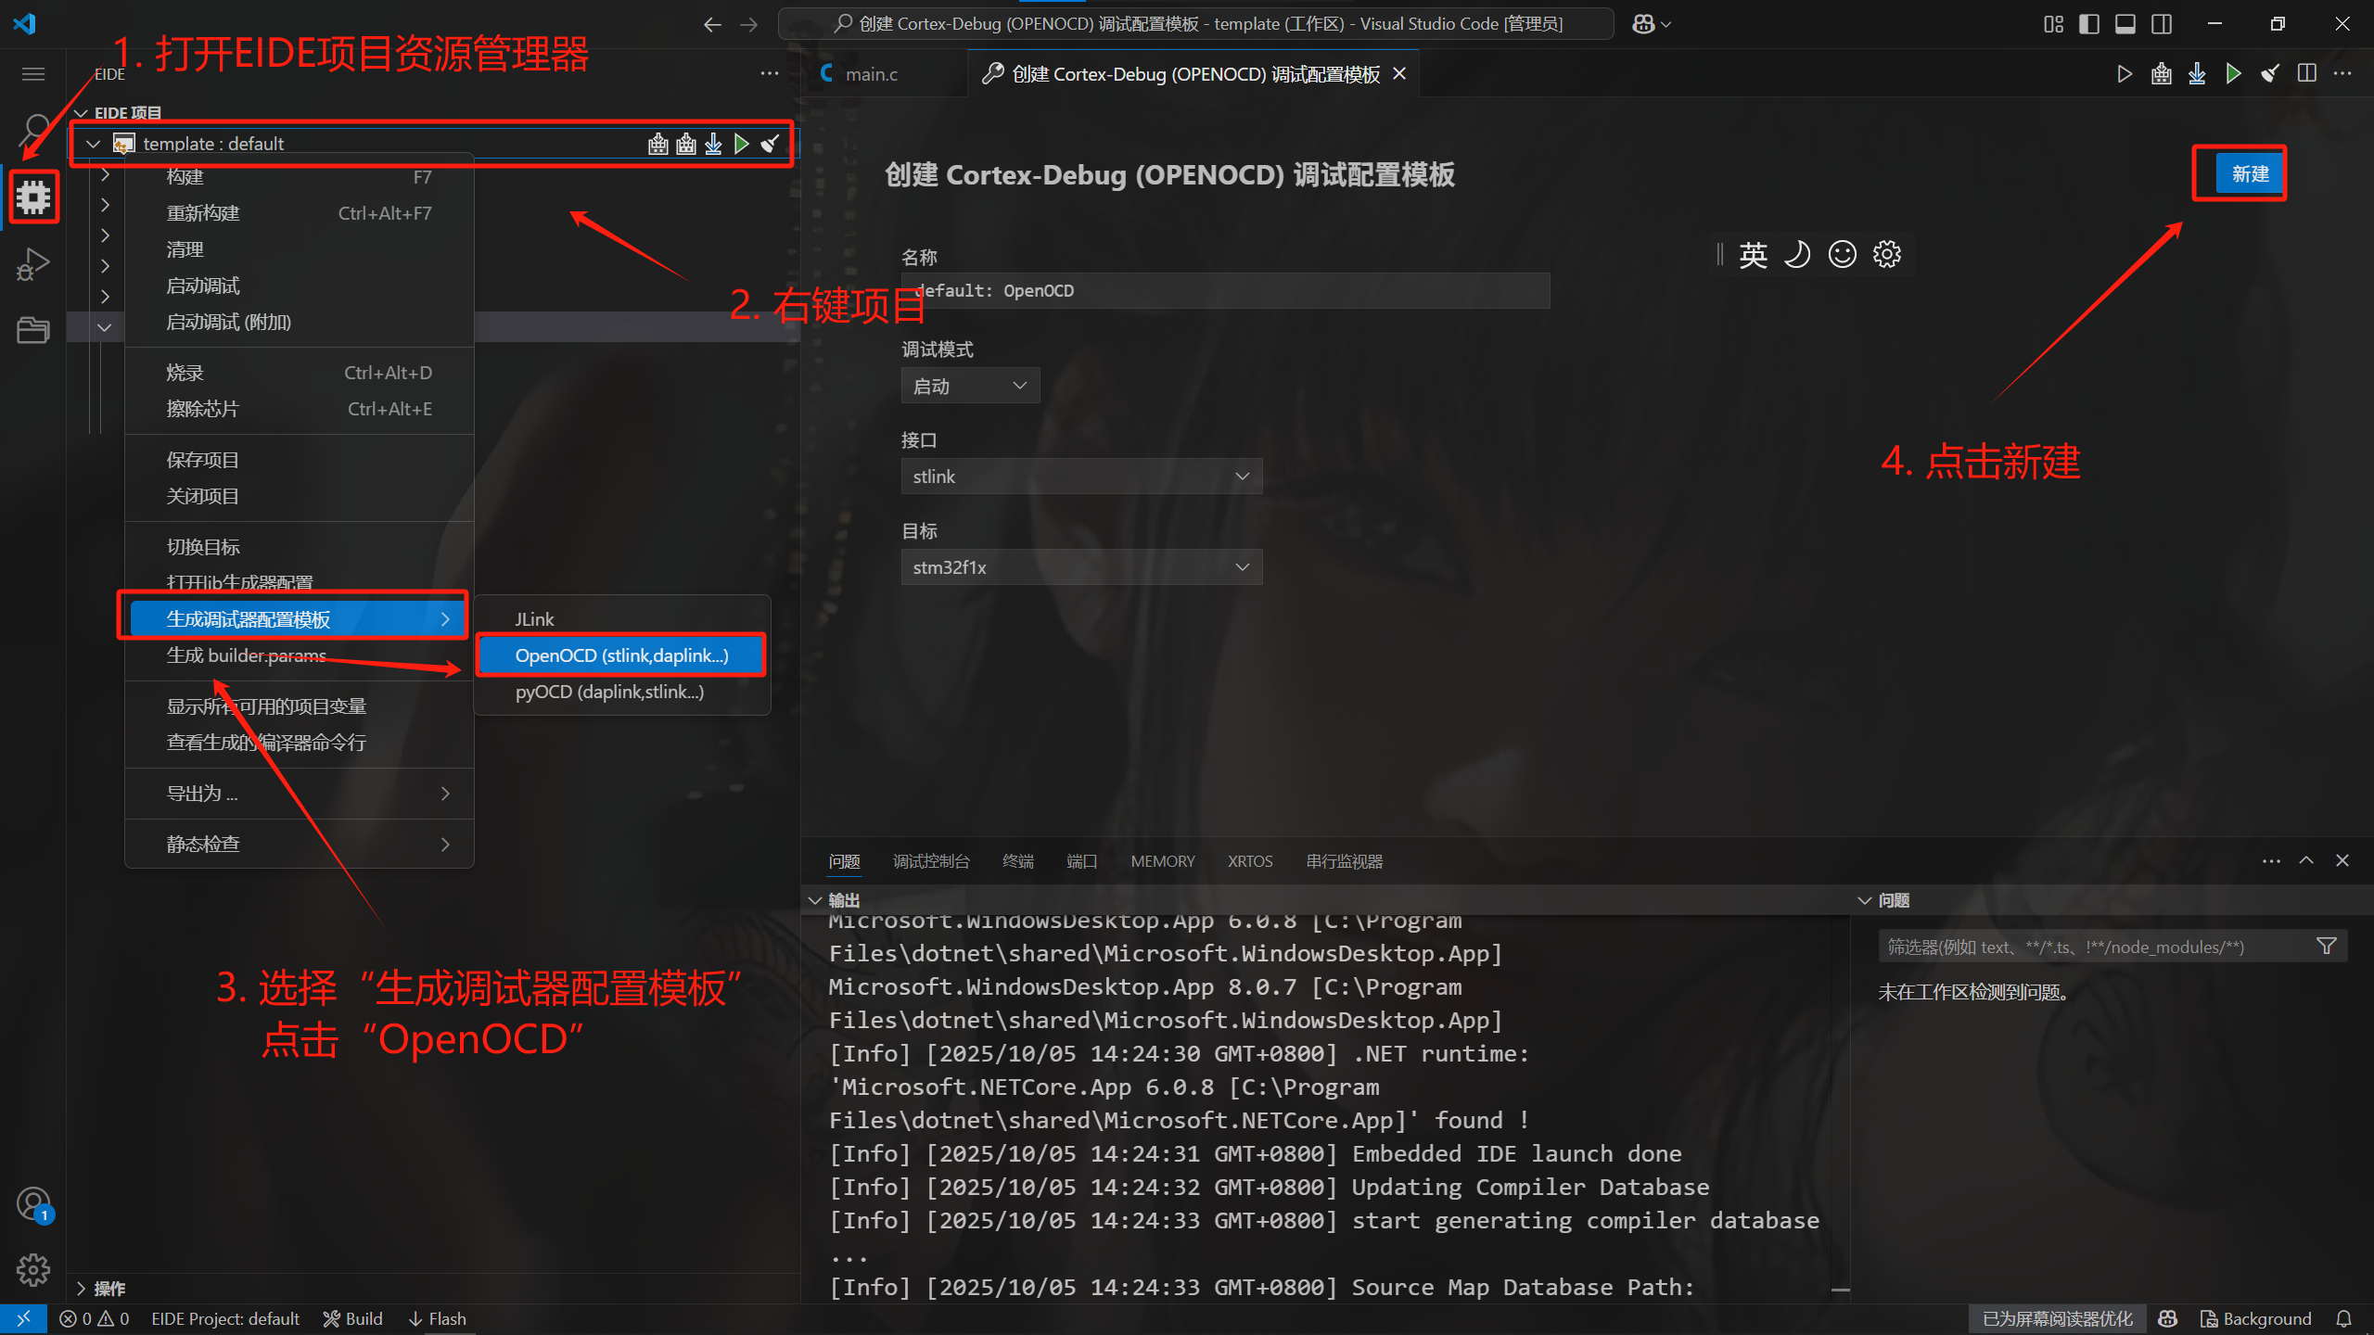2374x1335 pixels.
Task: Switch to the 终端 panel tab
Action: pos(1017,861)
